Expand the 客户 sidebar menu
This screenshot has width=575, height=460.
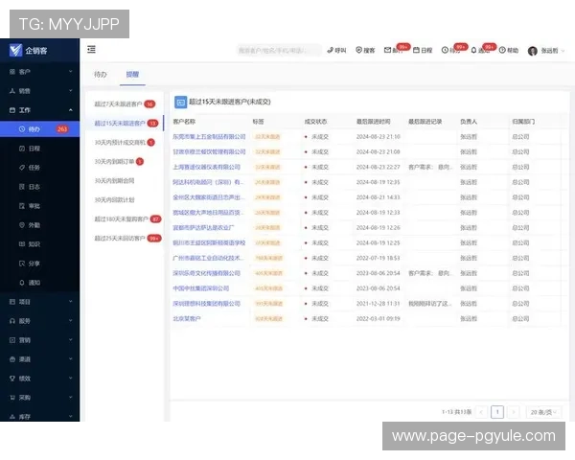point(40,72)
